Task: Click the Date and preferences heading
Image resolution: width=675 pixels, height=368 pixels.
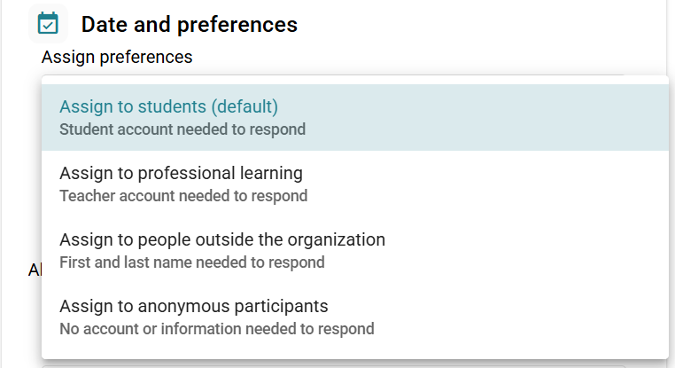Action: 190,24
